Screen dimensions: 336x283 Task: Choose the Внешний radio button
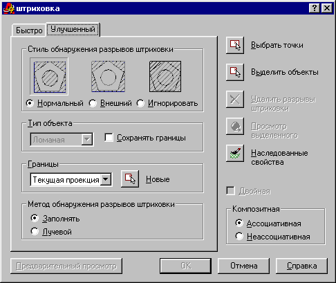point(93,103)
